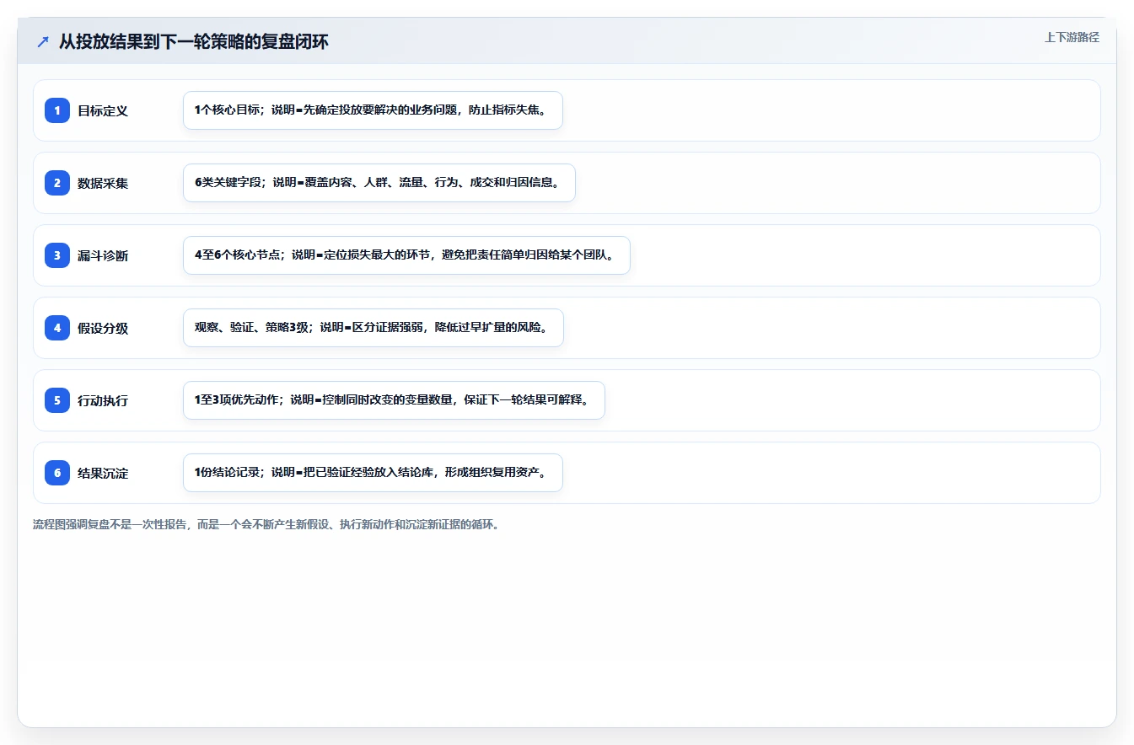1134x745 pixels.
Task: Click the title 从投放结果到下一轮策略的复盘闭环
Action: (x=193, y=42)
